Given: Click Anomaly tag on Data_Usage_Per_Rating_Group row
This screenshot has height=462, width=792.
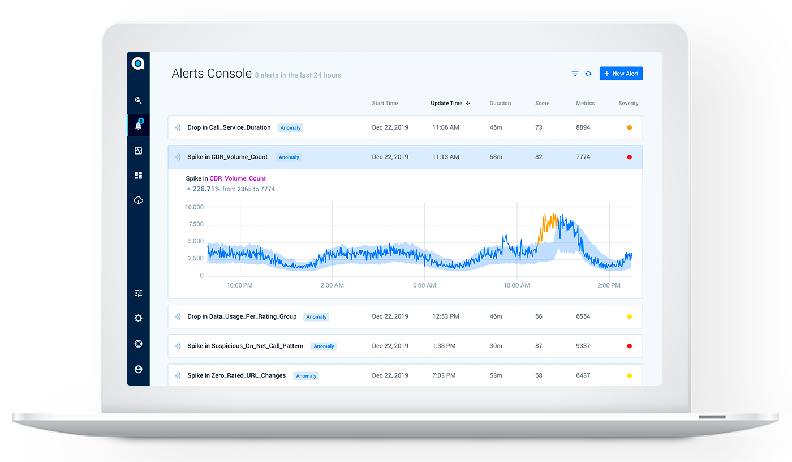Looking at the screenshot, I should click(x=316, y=317).
